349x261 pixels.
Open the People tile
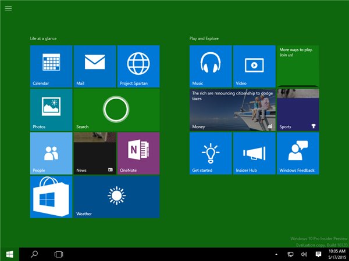(51, 153)
